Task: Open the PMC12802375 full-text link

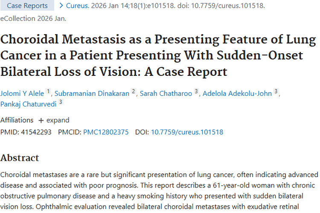Action: coord(106,132)
